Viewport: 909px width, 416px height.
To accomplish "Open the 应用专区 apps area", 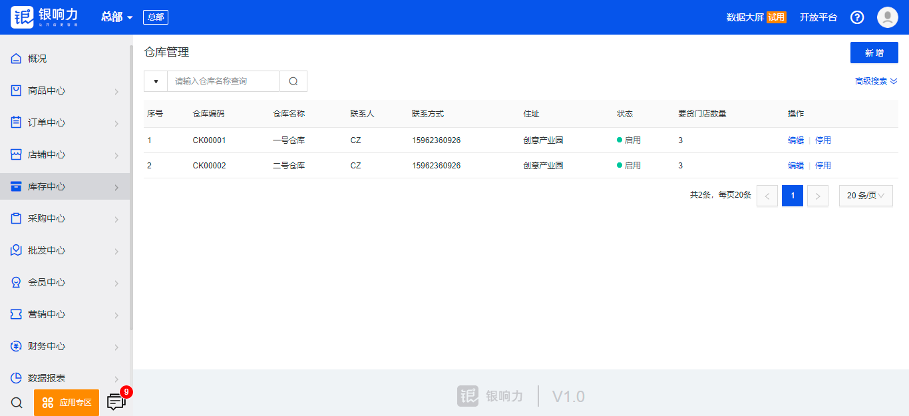I will click(x=67, y=402).
